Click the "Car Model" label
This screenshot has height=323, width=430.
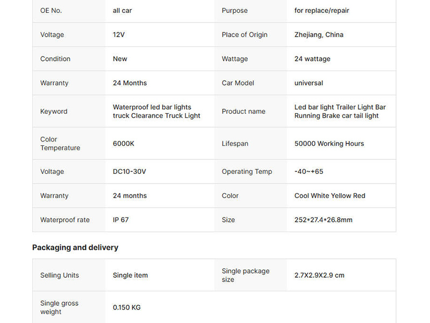[x=238, y=83]
